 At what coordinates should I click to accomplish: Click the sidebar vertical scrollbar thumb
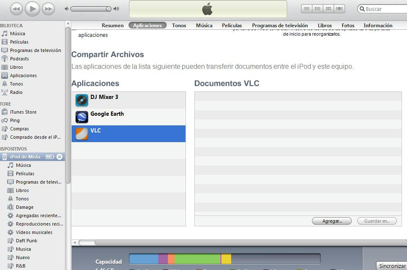click(x=68, y=105)
